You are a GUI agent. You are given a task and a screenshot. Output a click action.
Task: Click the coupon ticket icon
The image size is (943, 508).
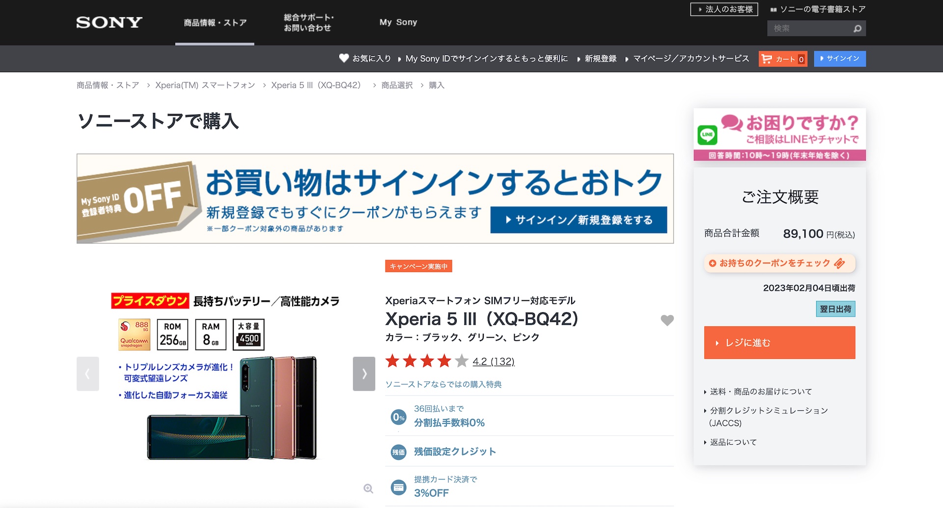point(839,264)
